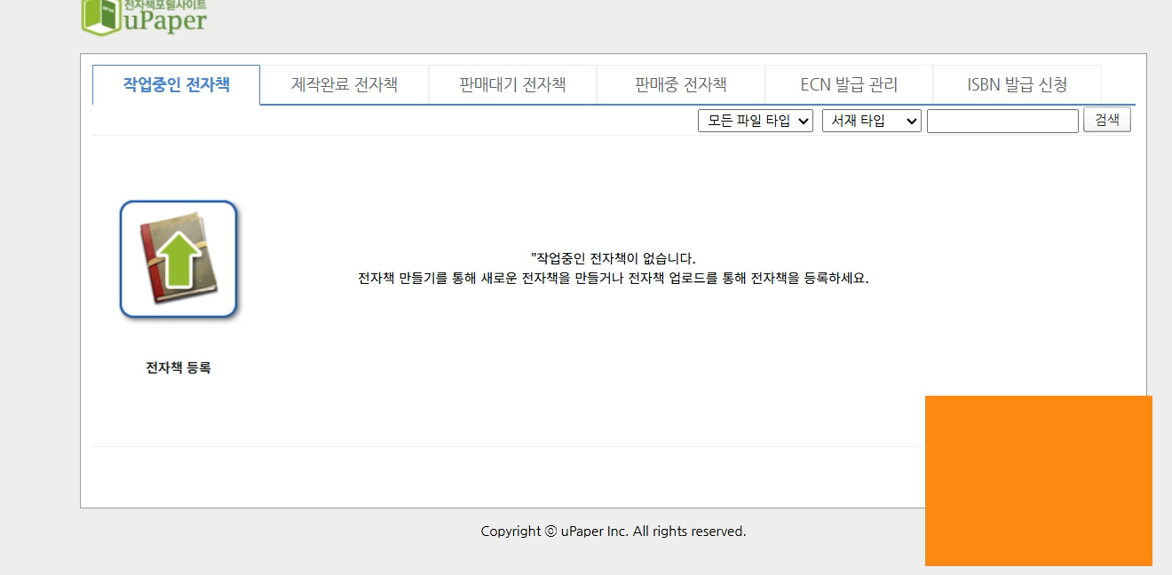Open the 판매대기 전자책 tab

(511, 84)
